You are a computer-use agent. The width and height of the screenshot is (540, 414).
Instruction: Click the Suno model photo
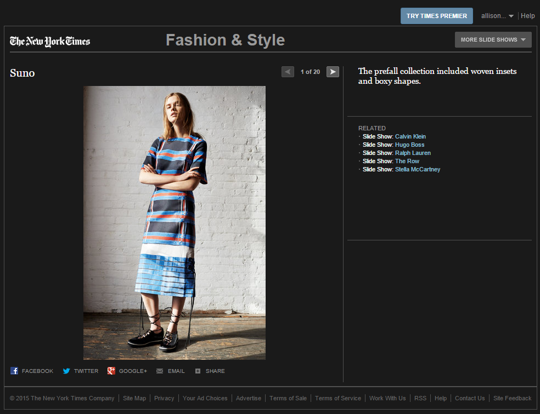coord(175,223)
